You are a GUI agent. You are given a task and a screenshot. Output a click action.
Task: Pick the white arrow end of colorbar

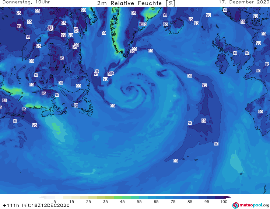42,197
